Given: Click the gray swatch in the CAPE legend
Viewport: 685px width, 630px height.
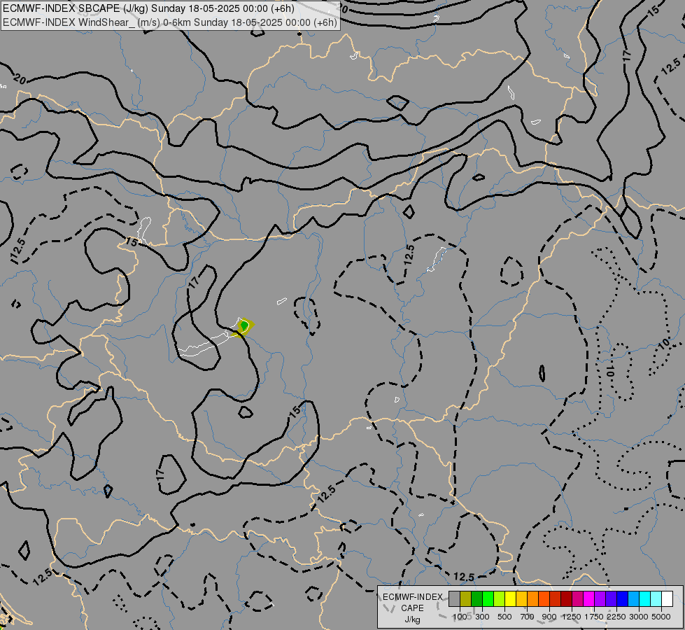Looking at the screenshot, I should pos(454,598).
